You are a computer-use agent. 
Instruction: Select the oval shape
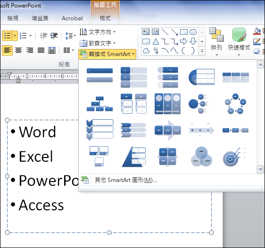point(193,32)
